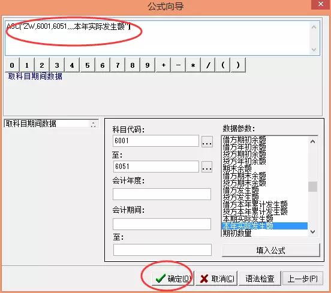The image size is (331, 293).
Task: Click the 会计年度 input field
Action: point(162,194)
